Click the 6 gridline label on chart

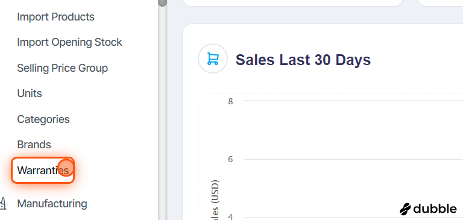click(x=230, y=159)
